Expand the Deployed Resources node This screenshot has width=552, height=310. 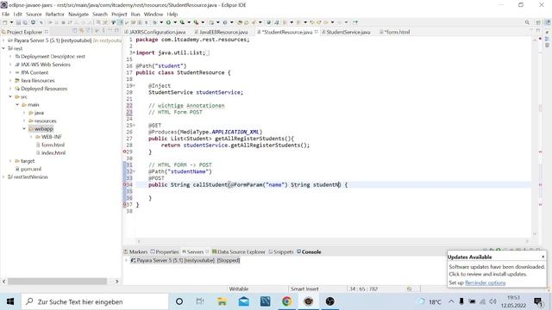click(10, 89)
